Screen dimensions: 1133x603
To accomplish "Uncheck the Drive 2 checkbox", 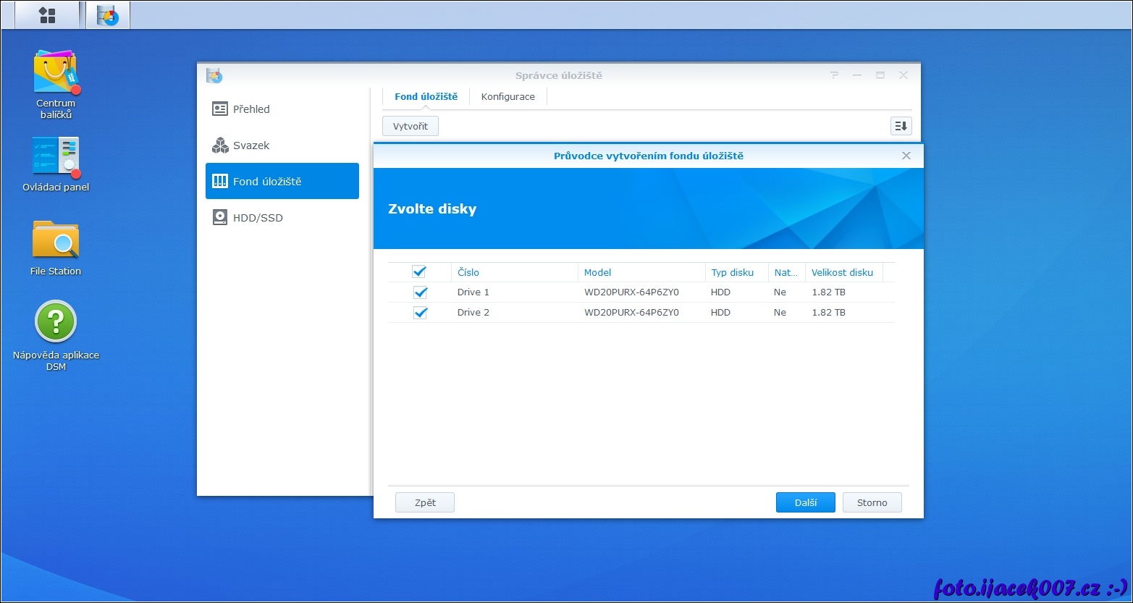I will coord(420,313).
